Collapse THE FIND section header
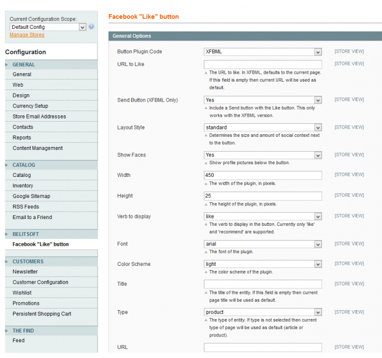 click(x=51, y=331)
